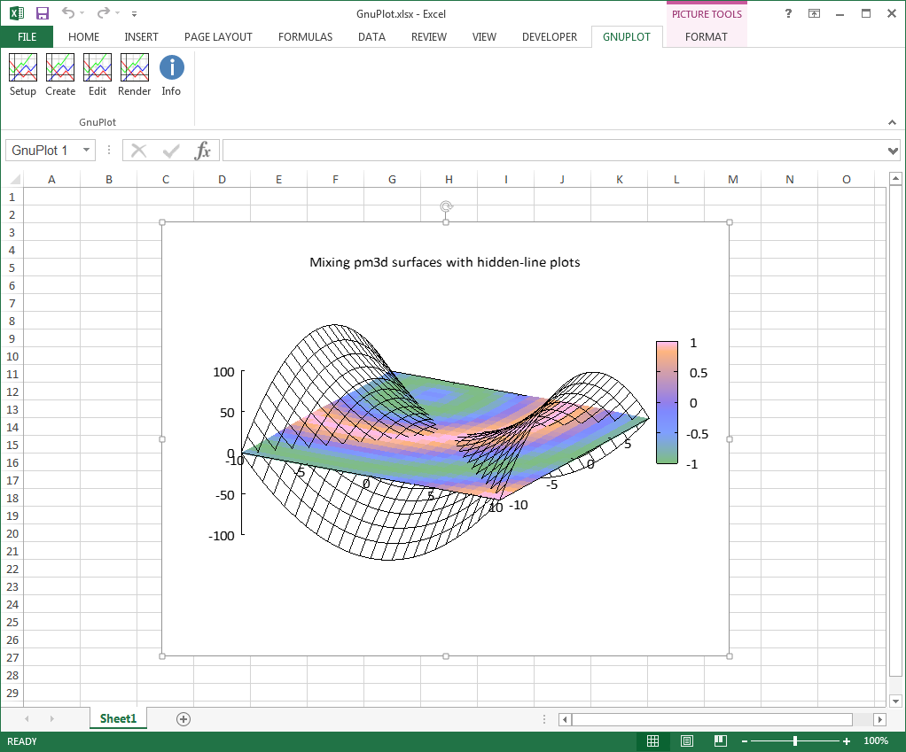Click right arrow of horizontal scrollbar
This screenshot has height=752, width=906.
[879, 719]
